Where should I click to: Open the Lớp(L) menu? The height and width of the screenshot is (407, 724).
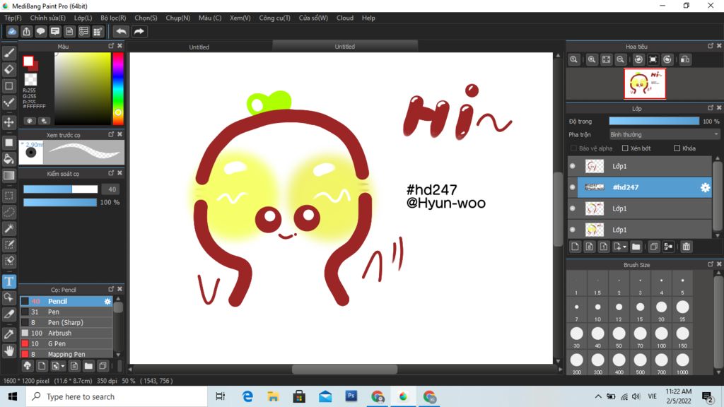click(x=83, y=18)
